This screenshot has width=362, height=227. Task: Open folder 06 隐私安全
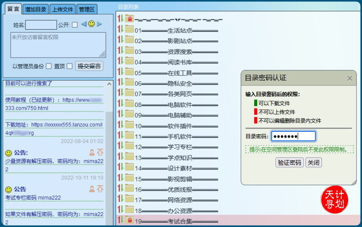click(x=177, y=84)
